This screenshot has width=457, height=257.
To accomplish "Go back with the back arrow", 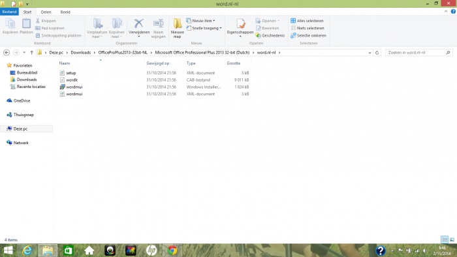I will [x=7, y=53].
